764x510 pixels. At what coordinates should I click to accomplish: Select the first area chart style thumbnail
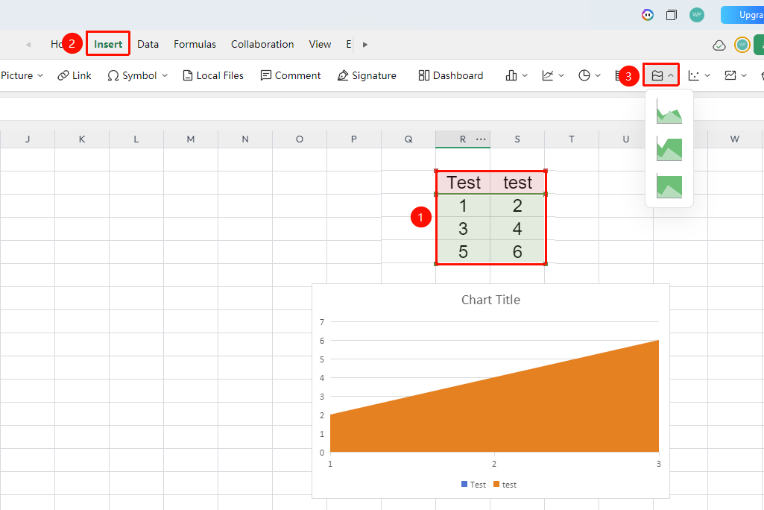click(669, 111)
